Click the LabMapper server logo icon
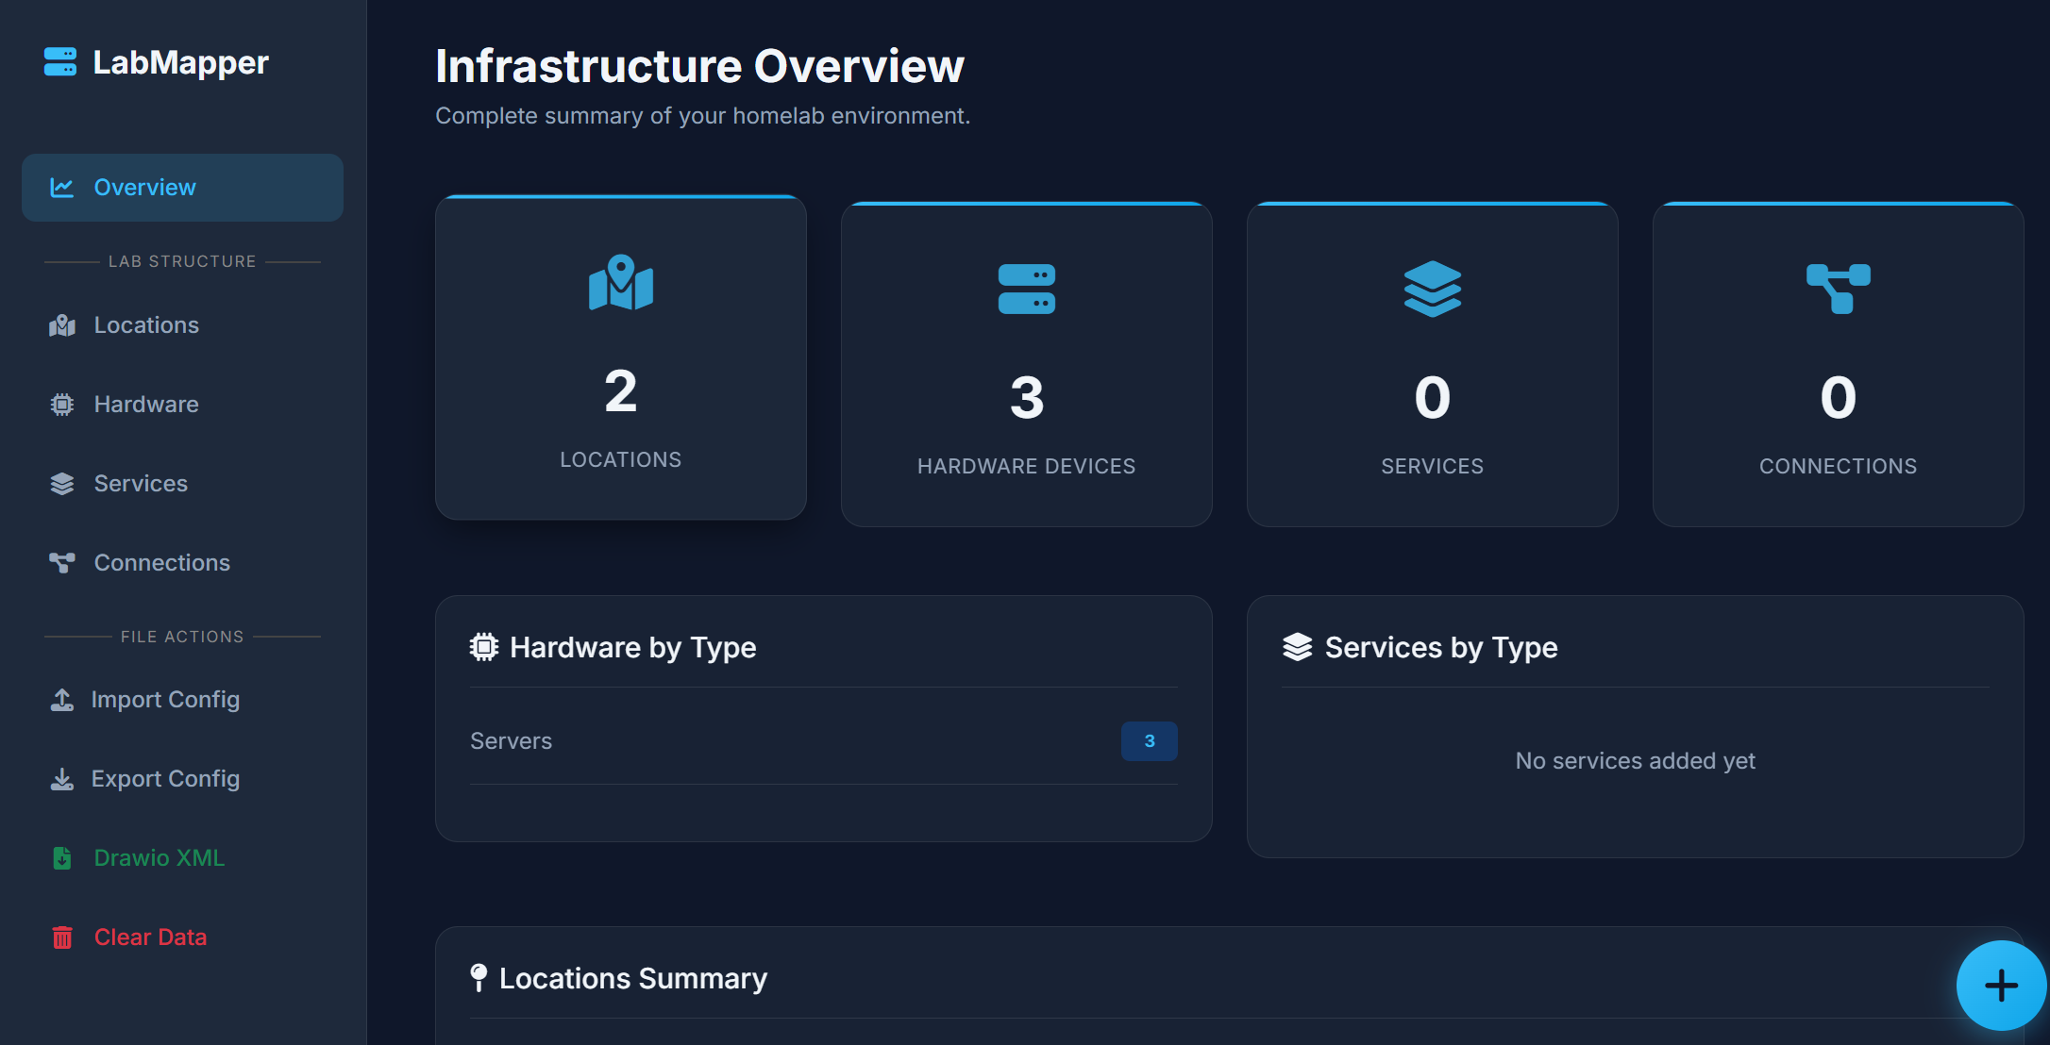Viewport: 2050px width, 1045px height. tap(60, 62)
